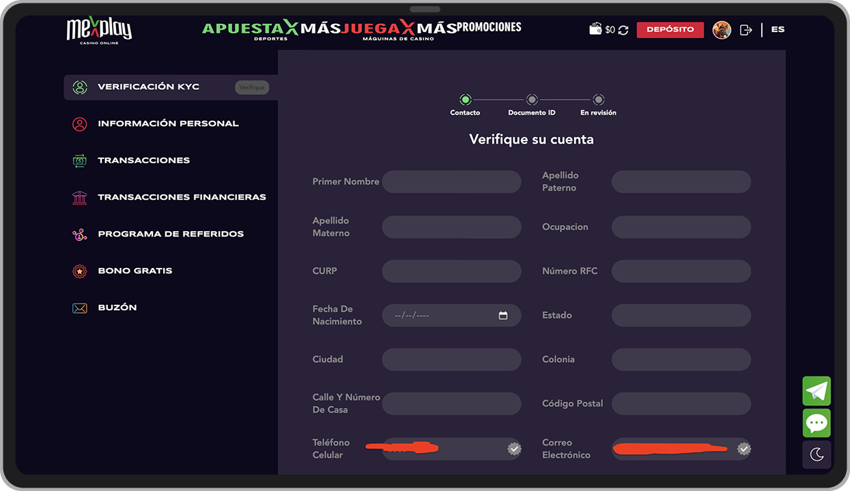Go to Apuesta X Más Deportes
The width and height of the screenshot is (850, 491).
point(250,30)
